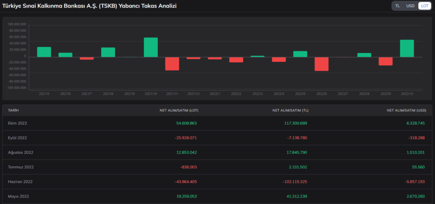Click the TARİH column header

pyautogui.click(x=13, y=110)
